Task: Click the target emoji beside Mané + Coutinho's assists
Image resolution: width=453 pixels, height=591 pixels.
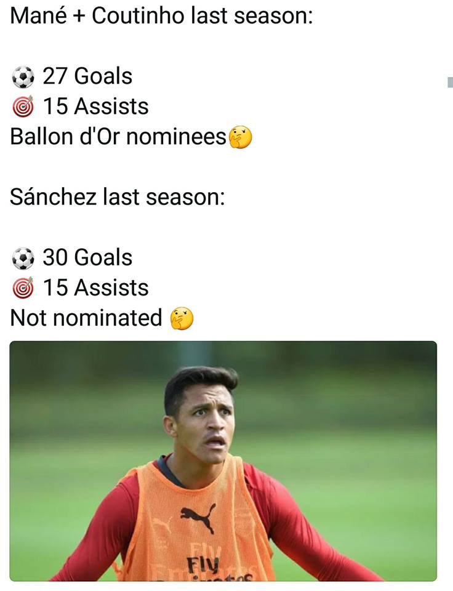Action: (x=23, y=108)
